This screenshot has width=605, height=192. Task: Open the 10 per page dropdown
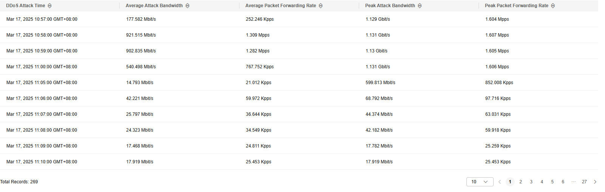tap(480, 182)
